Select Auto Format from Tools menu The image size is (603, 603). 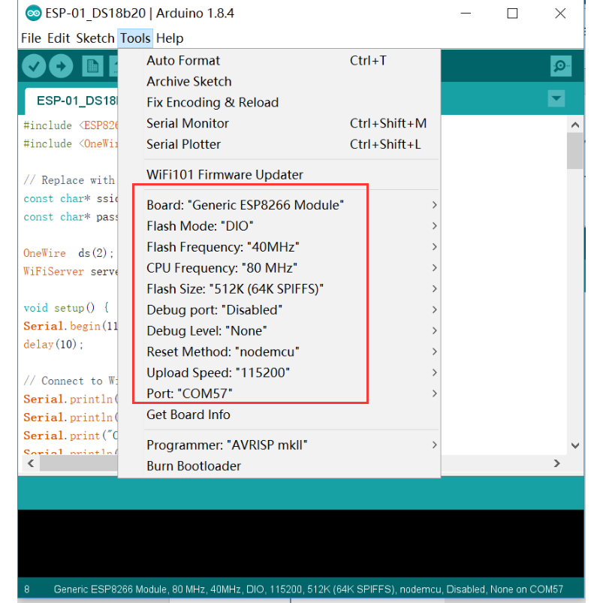(x=183, y=61)
